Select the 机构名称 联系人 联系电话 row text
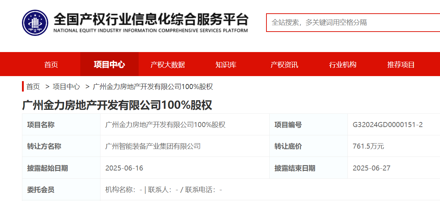 tap(163, 190)
